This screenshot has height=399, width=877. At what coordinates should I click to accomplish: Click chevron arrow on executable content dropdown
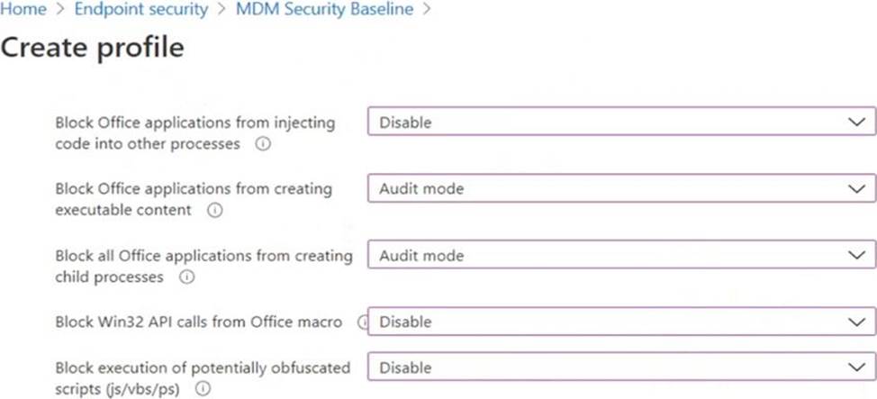pos(856,189)
